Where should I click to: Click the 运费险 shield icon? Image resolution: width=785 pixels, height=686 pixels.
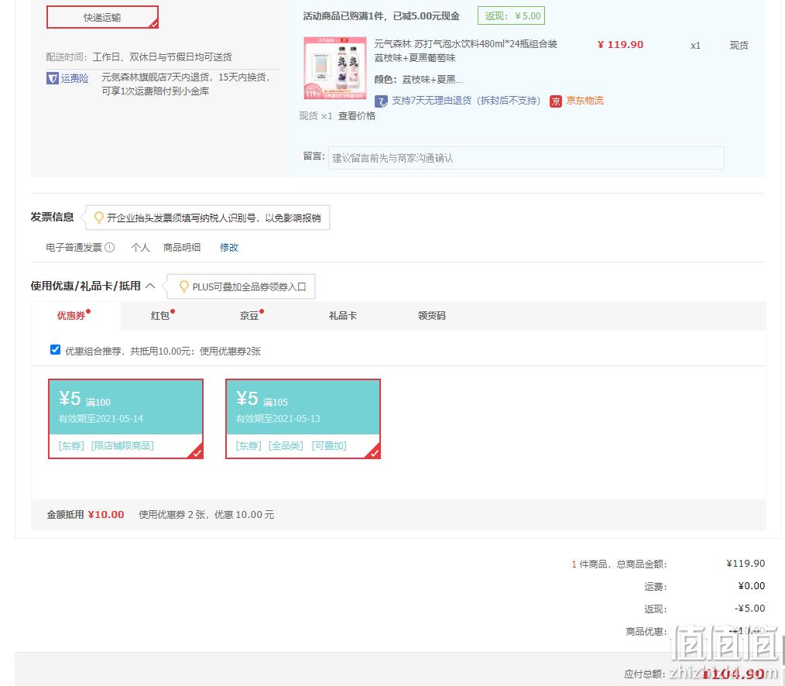(52, 78)
